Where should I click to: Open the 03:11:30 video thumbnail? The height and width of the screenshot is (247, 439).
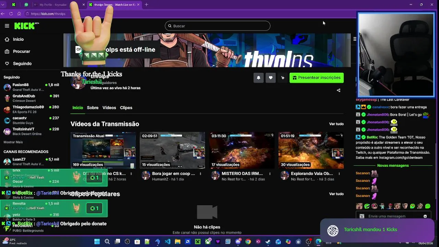coord(242,150)
